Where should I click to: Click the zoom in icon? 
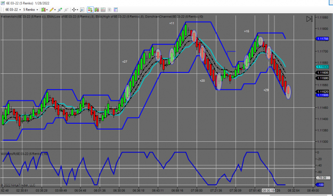(60, 10)
